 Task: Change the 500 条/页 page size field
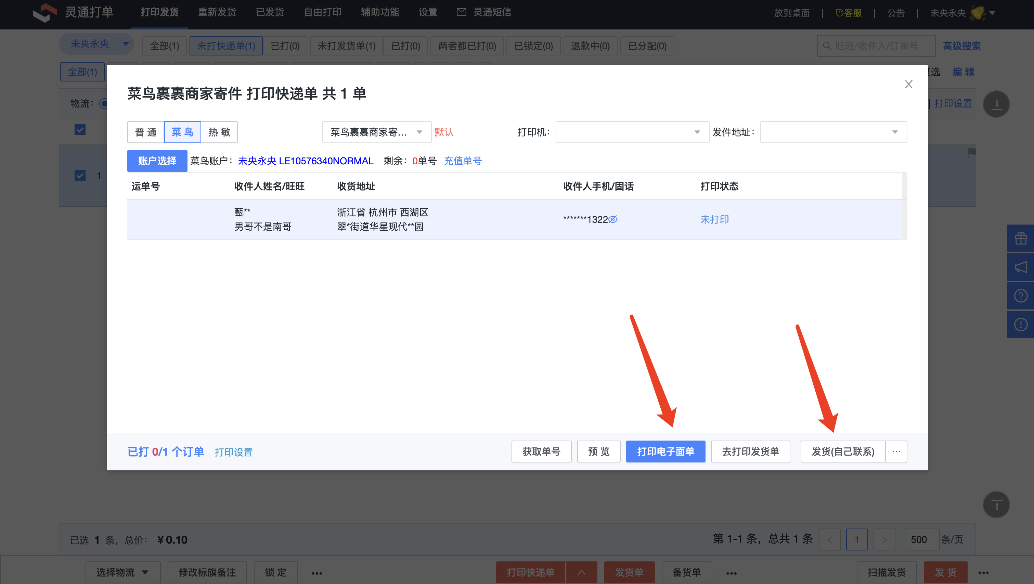[x=922, y=539]
